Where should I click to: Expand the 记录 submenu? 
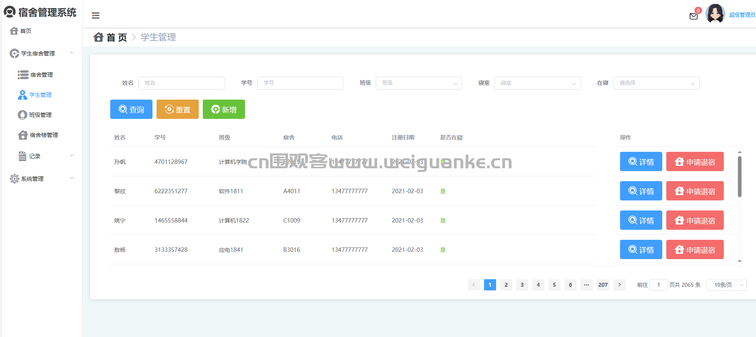point(41,156)
